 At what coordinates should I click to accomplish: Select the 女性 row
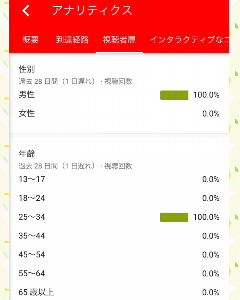click(x=119, y=114)
